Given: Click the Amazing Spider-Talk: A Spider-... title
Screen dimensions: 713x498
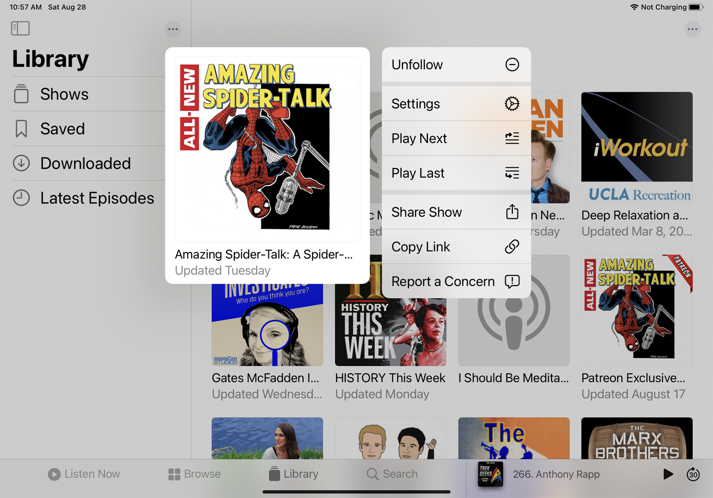Looking at the screenshot, I should (264, 254).
